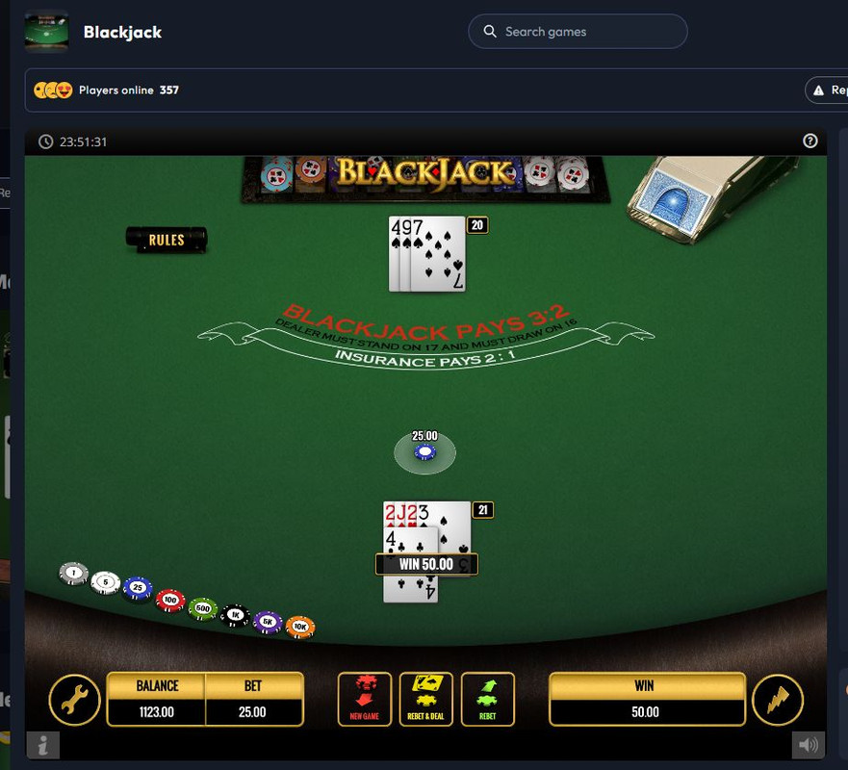Click Rebet & Deal button
The height and width of the screenshot is (770, 848).
426,699
